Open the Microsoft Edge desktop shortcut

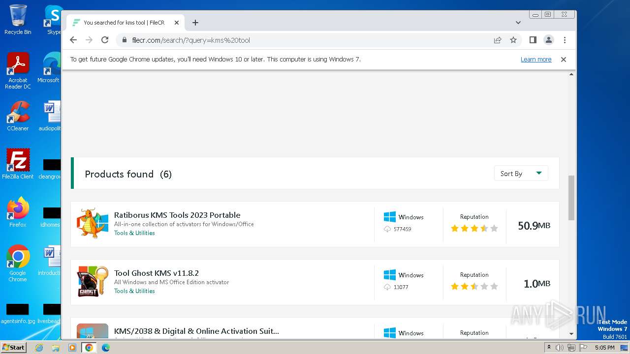(x=49, y=68)
